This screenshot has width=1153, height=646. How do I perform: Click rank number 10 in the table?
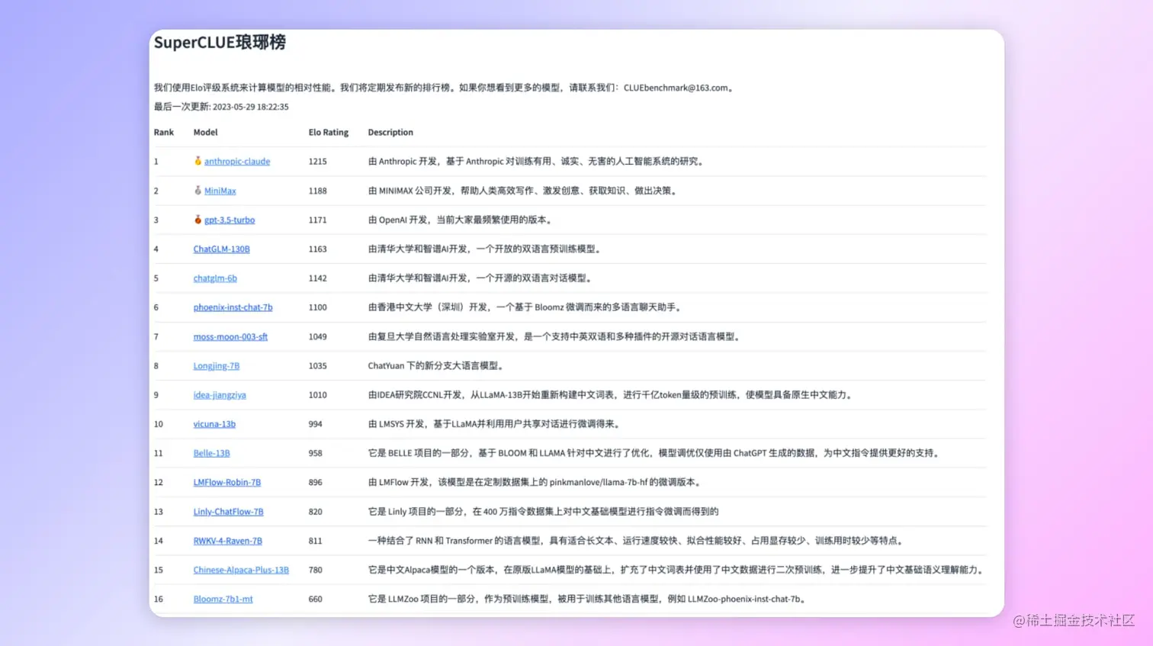coord(159,424)
